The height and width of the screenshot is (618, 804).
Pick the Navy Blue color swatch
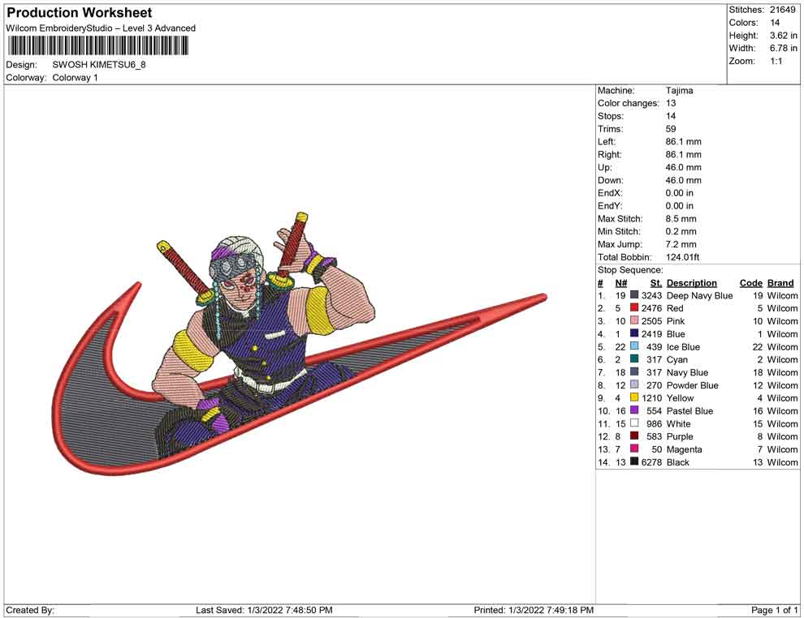tap(634, 371)
